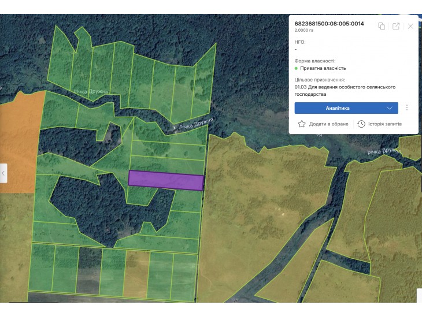Collapse sidebar with left arrow handle
Image resolution: width=422 pixels, height=316 pixels.
coord(3,173)
